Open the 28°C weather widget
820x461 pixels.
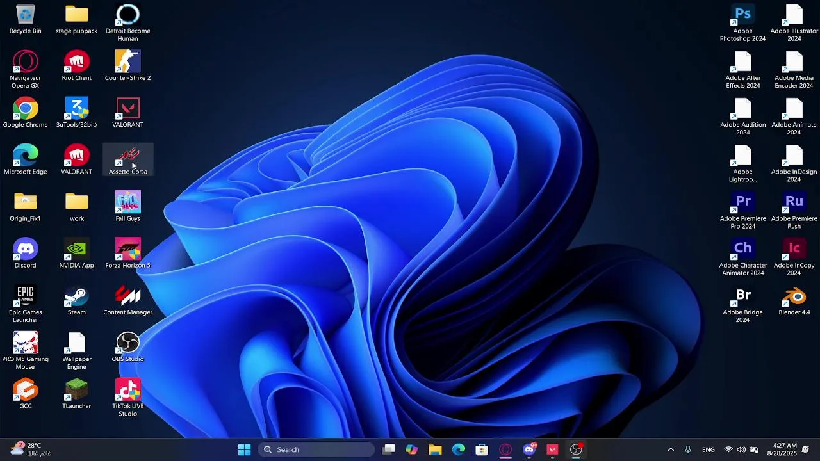point(31,449)
